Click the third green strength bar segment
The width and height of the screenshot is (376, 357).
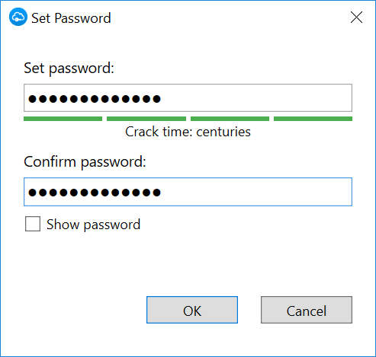[230, 119]
